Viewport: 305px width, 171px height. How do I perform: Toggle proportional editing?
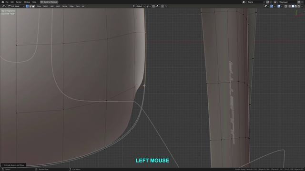coord(163,6)
